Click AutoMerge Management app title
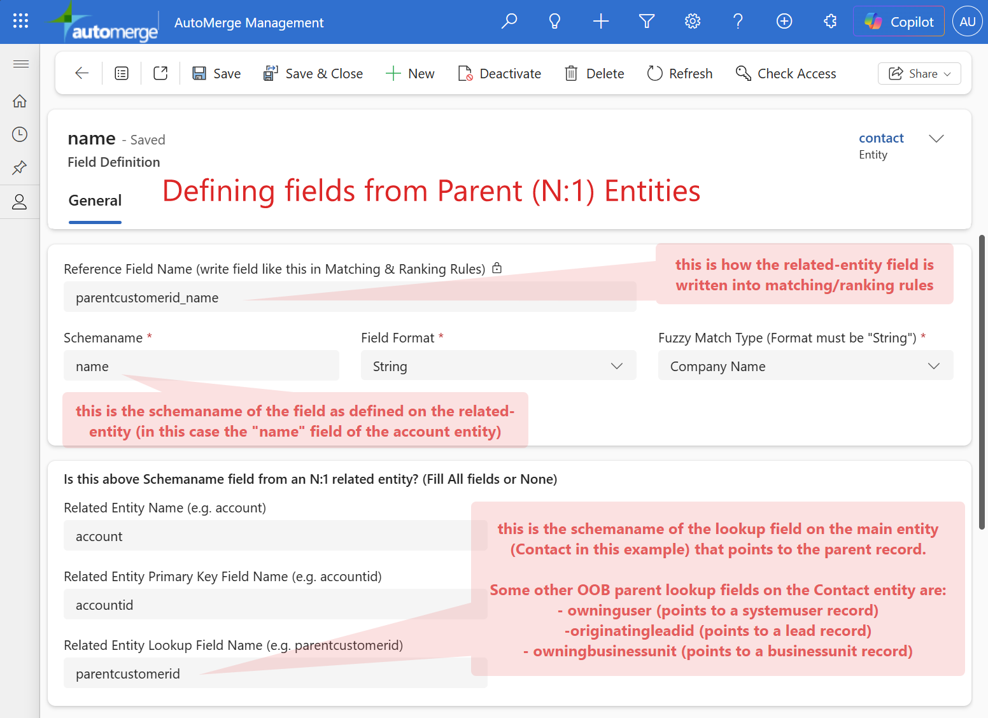988x718 pixels. (x=249, y=22)
